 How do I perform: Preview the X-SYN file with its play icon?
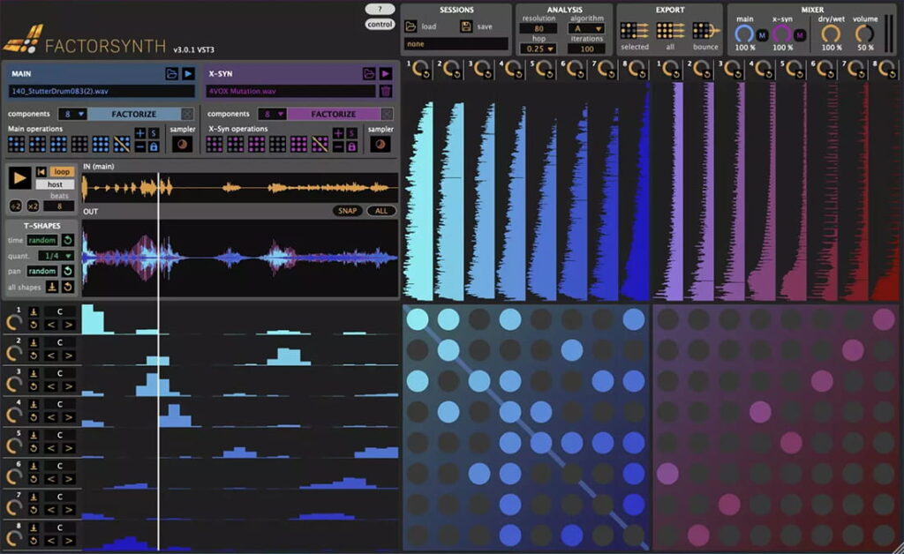(x=386, y=74)
